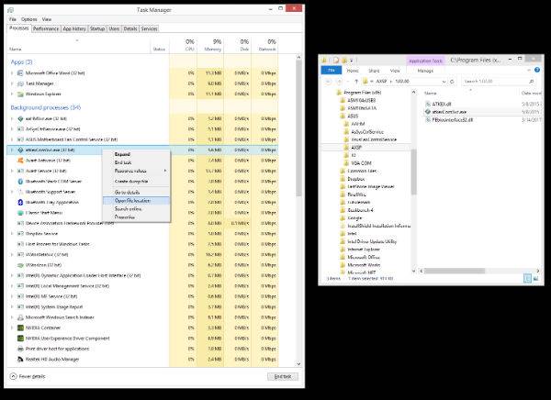Image resolution: width=551 pixels, height=400 pixels.
Task: Click the help icon in Explorer window
Action: tap(537, 70)
